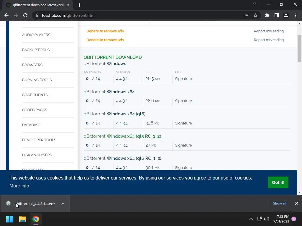
Task: Open Signature for the 28.6 MB file
Action: [x=183, y=101]
